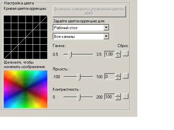
Task: Click the Настройка цвета group title
Action: tap(19, 3)
